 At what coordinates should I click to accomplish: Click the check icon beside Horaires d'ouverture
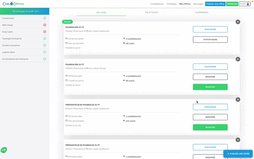(45, 45)
